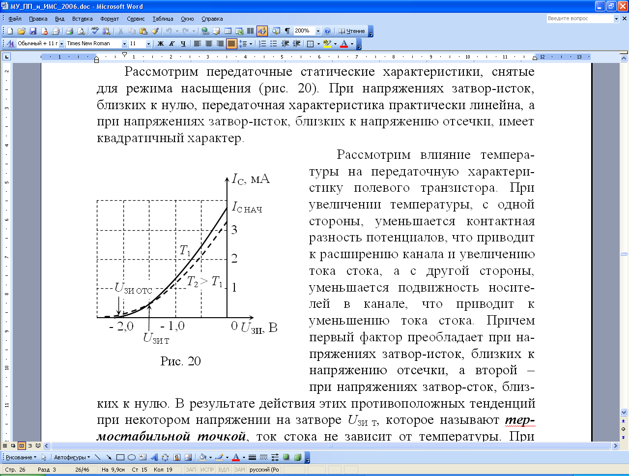Open the Вставка menu

tap(83, 19)
